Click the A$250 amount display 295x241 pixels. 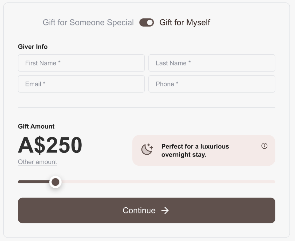click(50, 145)
